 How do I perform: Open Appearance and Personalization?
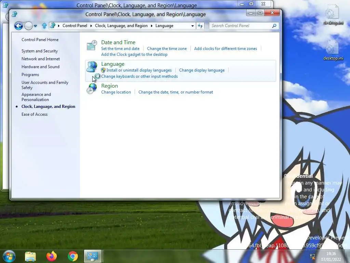pyautogui.click(x=36, y=97)
